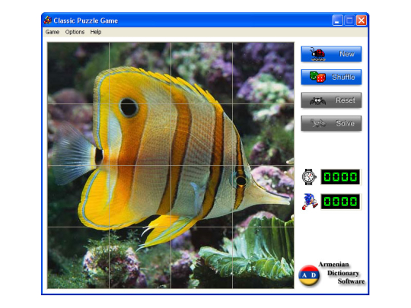This screenshot has height=308, width=411.
Task: Click the tile with the yellow pelvic fin
Action: click(x=140, y=258)
